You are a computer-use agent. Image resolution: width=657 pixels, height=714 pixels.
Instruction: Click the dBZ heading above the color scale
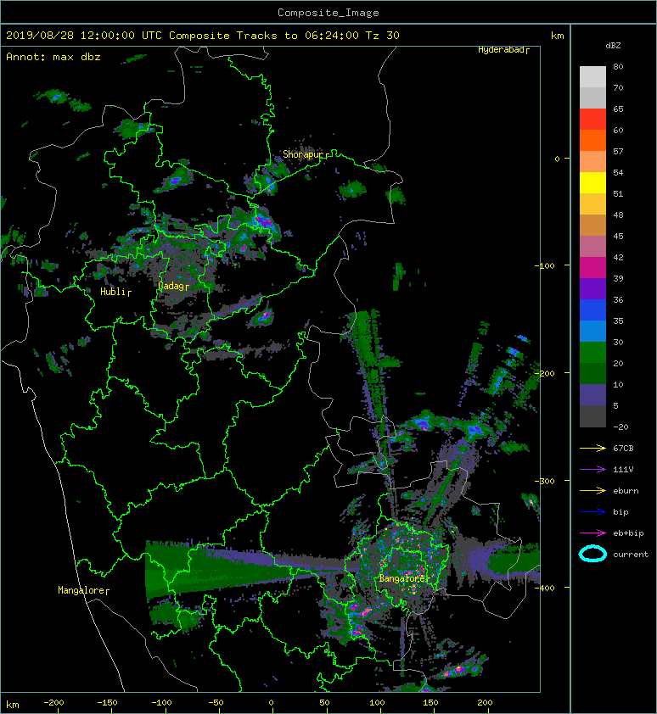(613, 46)
